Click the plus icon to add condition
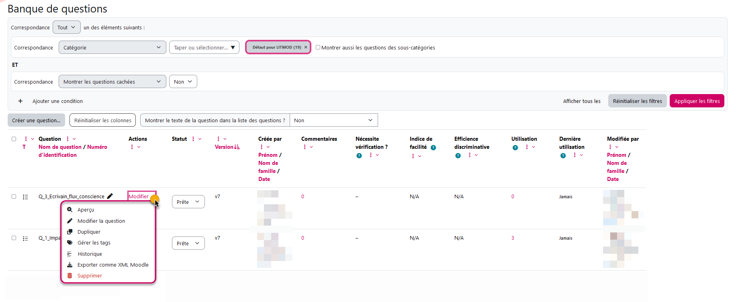 [x=20, y=101]
